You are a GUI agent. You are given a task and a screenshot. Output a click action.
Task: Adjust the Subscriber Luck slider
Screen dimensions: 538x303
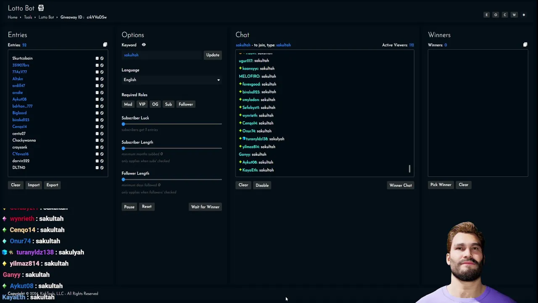click(x=171, y=124)
